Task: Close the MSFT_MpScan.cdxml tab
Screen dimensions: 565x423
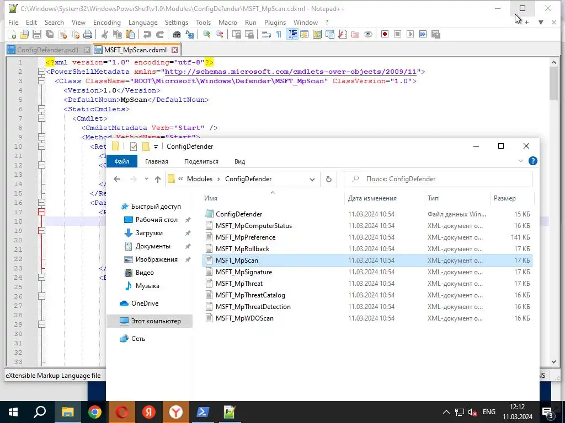Action: coord(175,50)
